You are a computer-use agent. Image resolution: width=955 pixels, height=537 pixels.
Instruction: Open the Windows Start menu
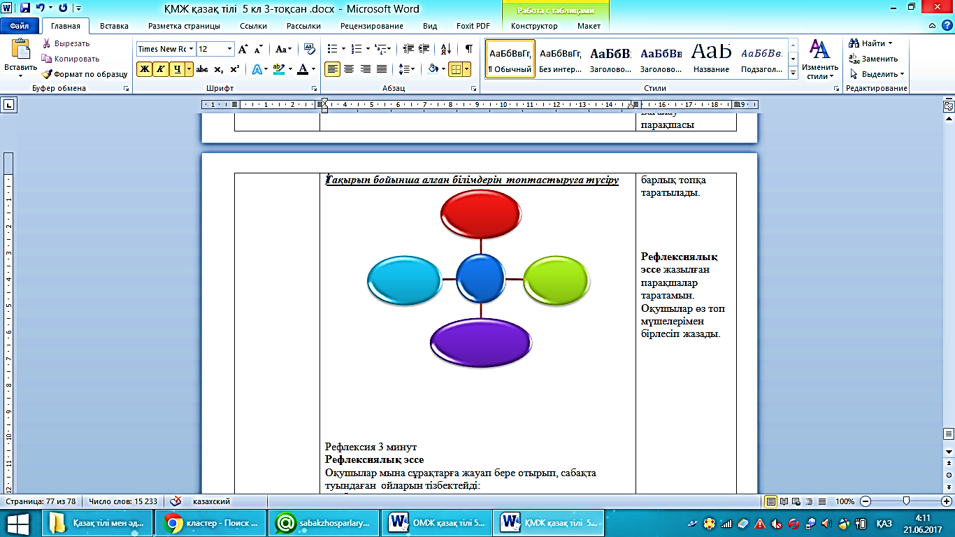(x=17, y=522)
